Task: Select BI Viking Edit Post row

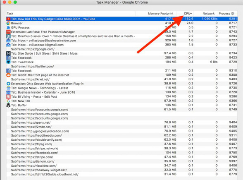Action: tap(122, 97)
